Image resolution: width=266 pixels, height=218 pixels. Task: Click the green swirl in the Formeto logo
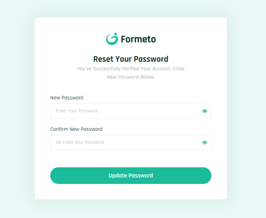pos(112,39)
